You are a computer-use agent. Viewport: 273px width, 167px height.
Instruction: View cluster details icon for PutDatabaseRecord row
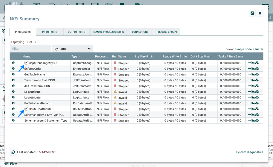point(257,103)
